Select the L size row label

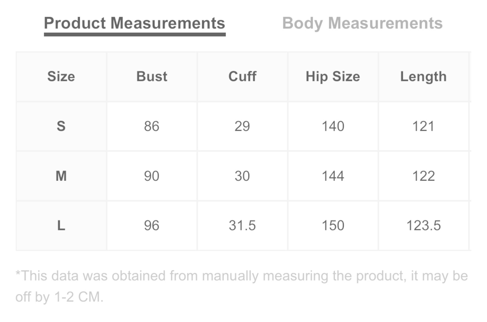point(61,225)
